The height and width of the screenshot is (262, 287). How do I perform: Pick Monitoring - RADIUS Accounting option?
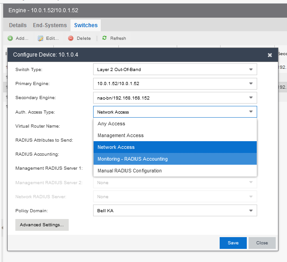coord(132,159)
